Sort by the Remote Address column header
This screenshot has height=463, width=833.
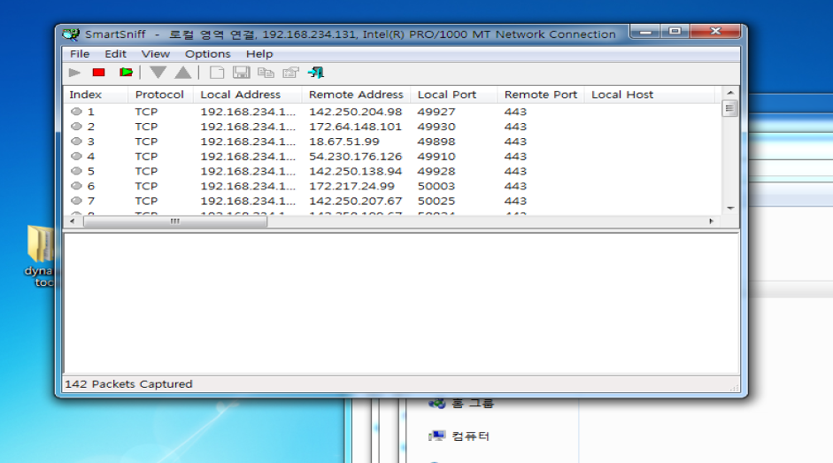pyautogui.click(x=356, y=95)
